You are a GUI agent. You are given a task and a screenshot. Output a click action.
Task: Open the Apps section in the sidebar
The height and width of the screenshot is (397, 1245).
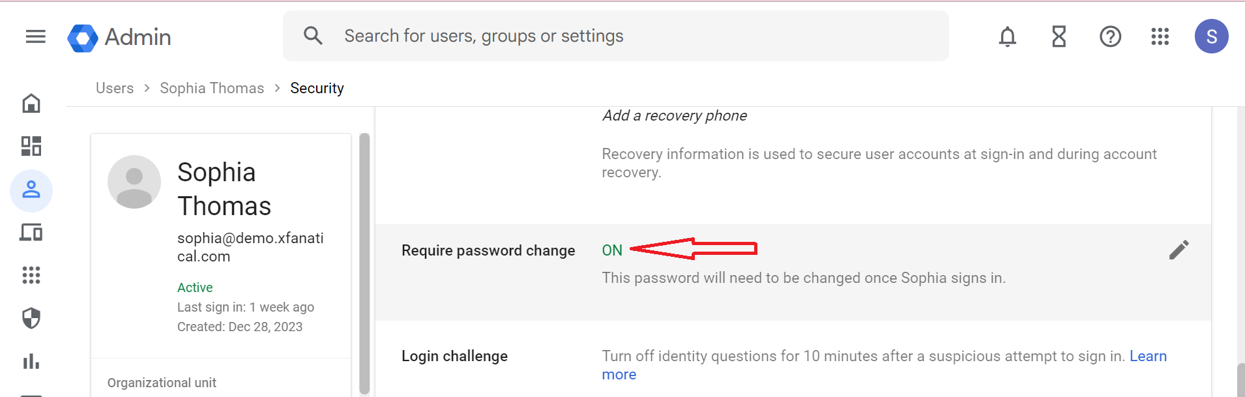click(31, 275)
